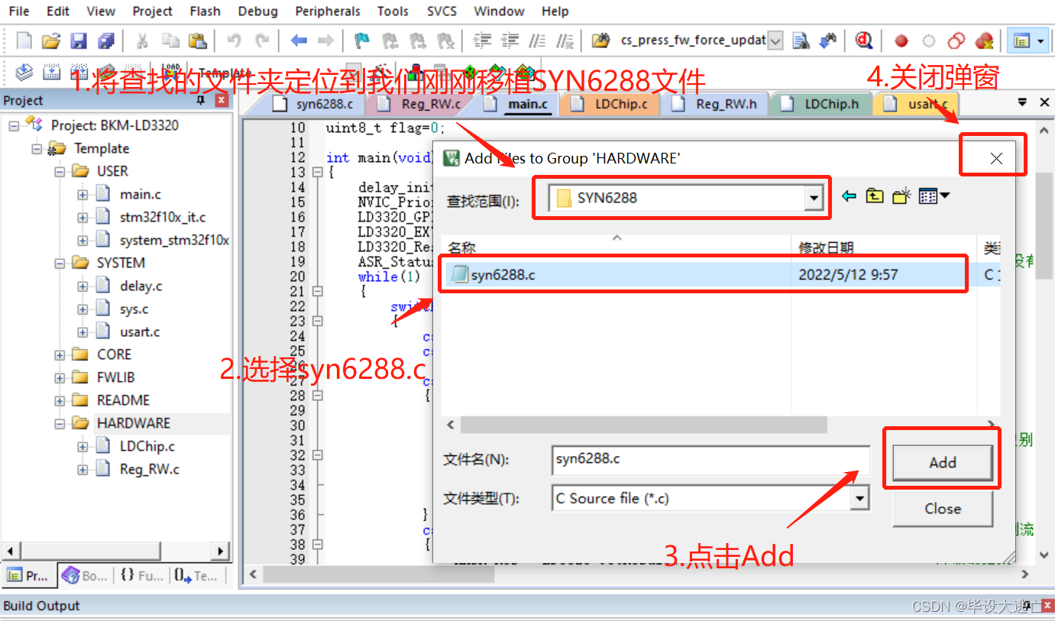
Task: Go to previous bookmark
Action: point(390,40)
